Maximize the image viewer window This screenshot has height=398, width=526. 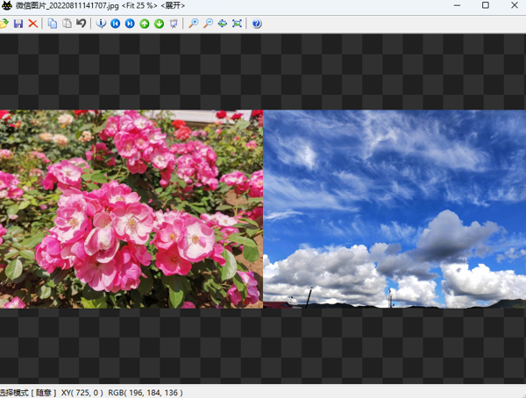click(486, 6)
